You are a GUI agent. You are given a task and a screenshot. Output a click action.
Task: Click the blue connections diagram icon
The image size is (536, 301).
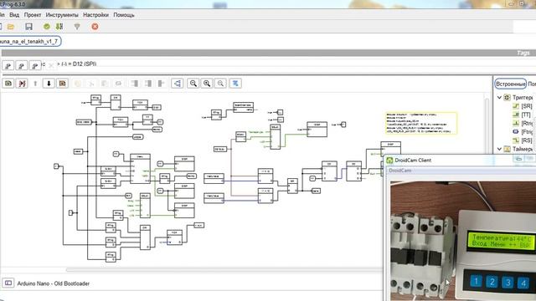[x=177, y=84]
